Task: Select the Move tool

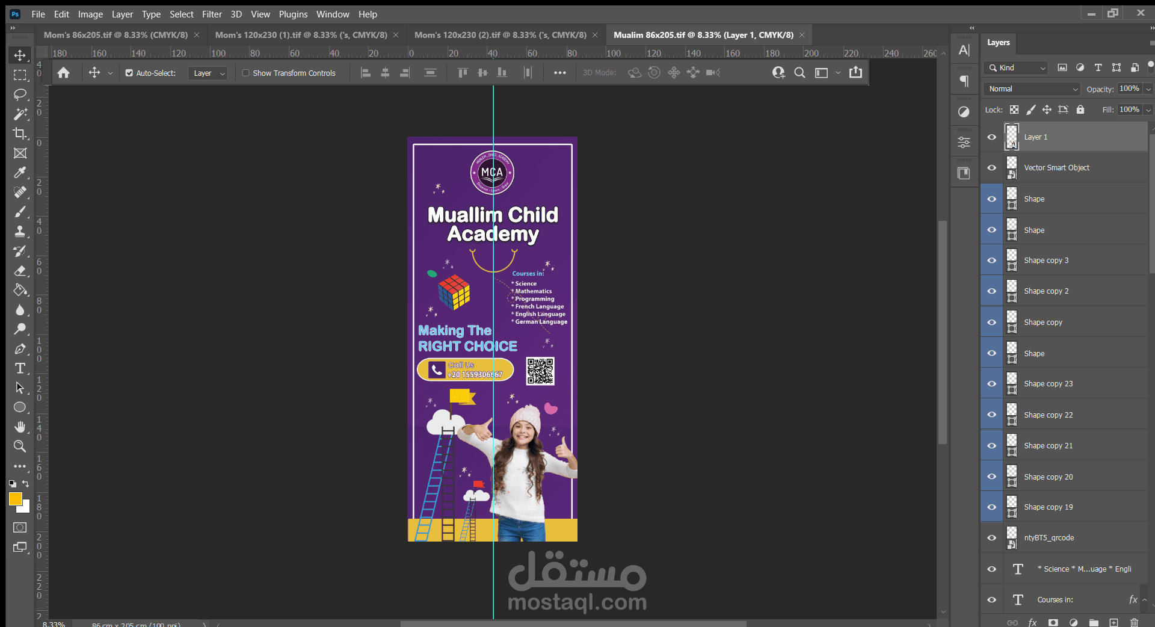Action: pos(20,55)
